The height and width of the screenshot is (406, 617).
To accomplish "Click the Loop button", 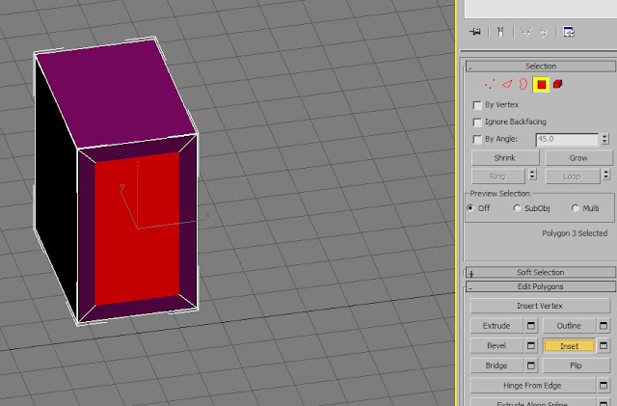I will [x=572, y=176].
